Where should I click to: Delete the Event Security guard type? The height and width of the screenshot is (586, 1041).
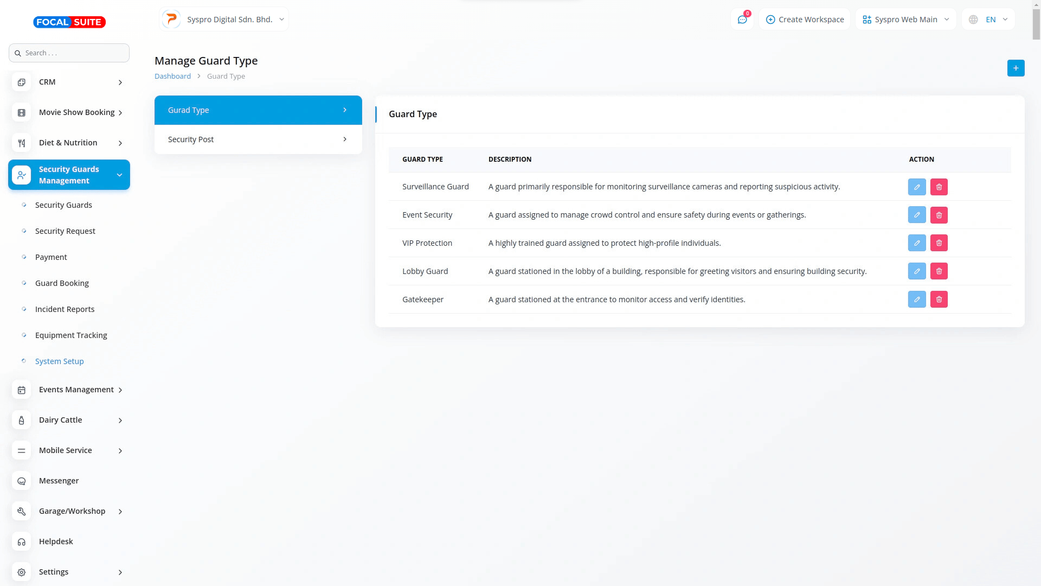point(939,215)
